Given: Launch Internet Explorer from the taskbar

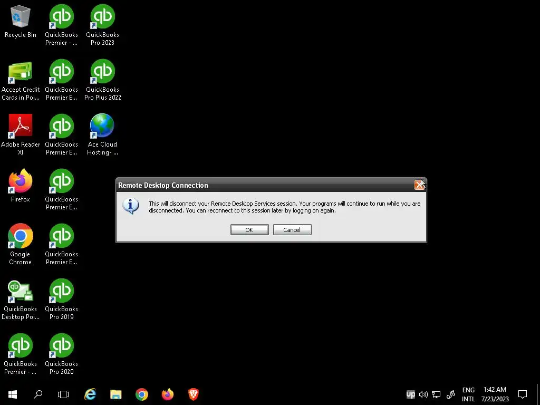Looking at the screenshot, I should pyautogui.click(x=90, y=394).
